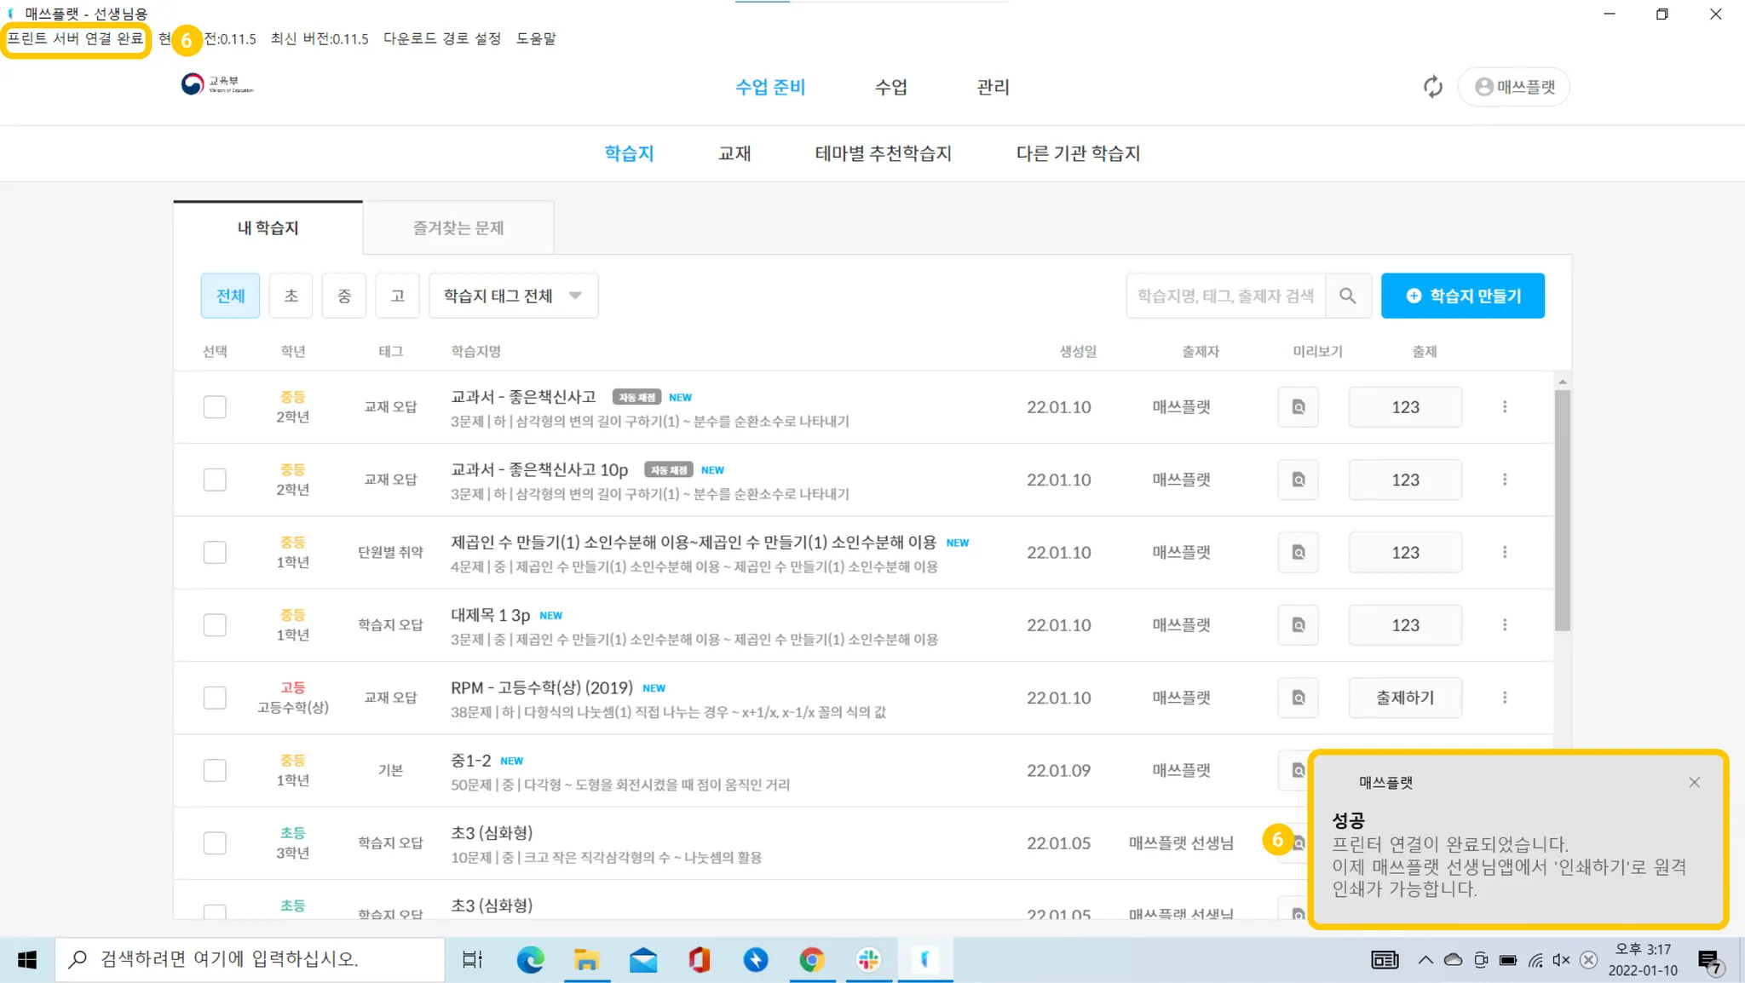This screenshot has width=1745, height=983.
Task: Expand the 학습지 태그 전체 dropdown
Action: coord(513,296)
